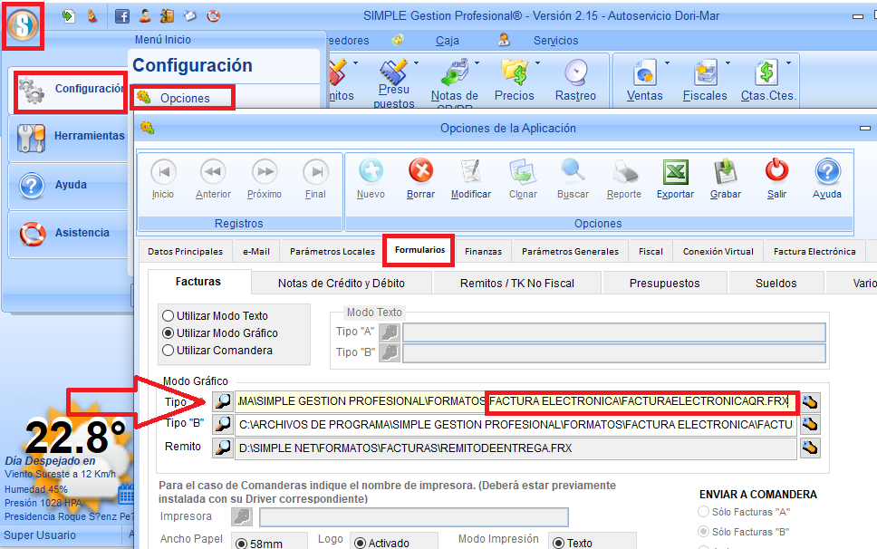877x549 pixels.
Task: Click the Exportar Excel icon
Action: (x=674, y=178)
